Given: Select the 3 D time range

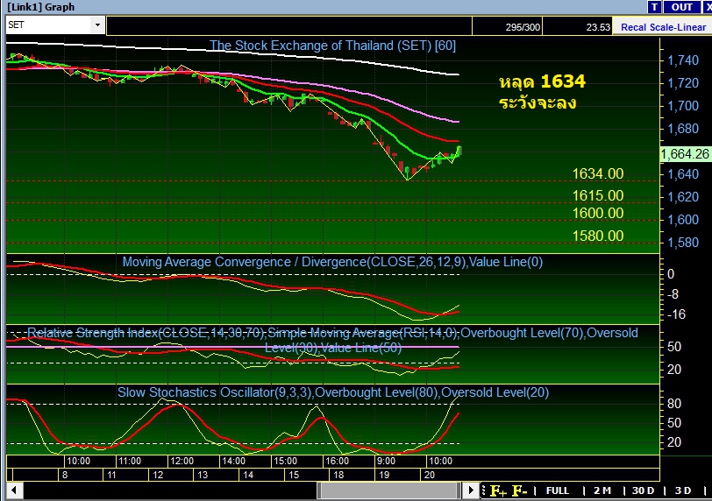Looking at the screenshot, I should point(683,490).
